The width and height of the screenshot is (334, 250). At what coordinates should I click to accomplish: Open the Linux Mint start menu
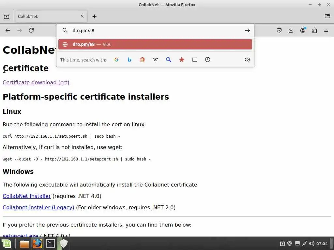[7, 243]
